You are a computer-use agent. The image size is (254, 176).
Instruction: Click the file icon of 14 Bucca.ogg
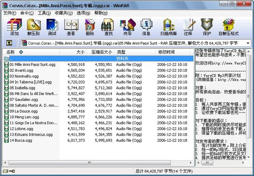pos(6,140)
